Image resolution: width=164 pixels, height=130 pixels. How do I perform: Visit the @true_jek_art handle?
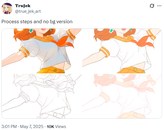(28, 11)
